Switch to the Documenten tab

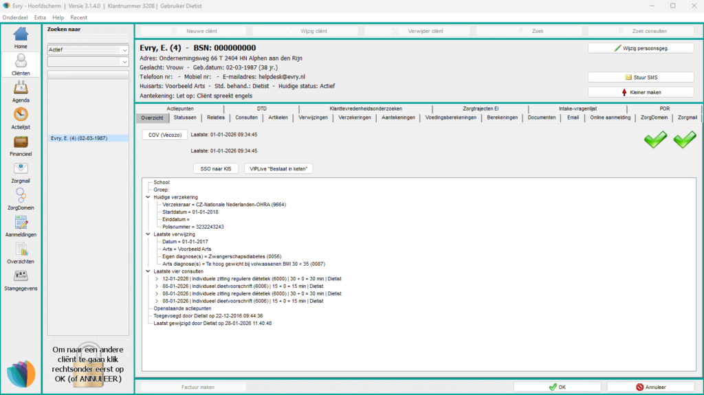(542, 117)
